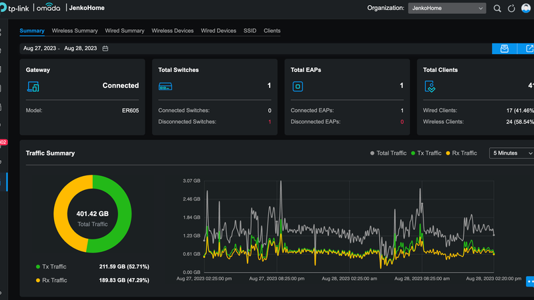The height and width of the screenshot is (300, 534).
Task: Click the refresh icon in header
Action: tap(511, 9)
